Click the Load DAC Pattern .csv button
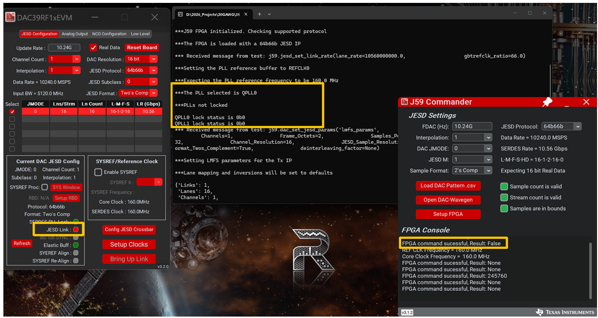The image size is (598, 318). tap(448, 185)
